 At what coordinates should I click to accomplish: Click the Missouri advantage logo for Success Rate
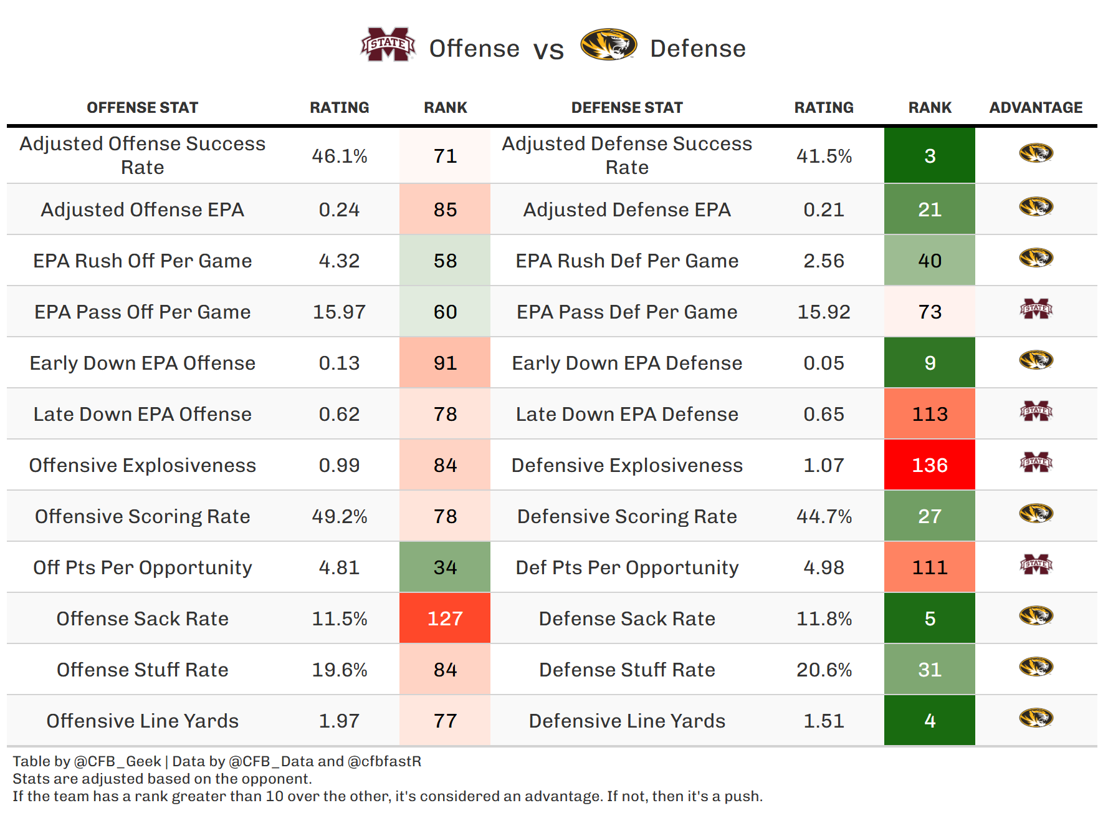click(1036, 153)
